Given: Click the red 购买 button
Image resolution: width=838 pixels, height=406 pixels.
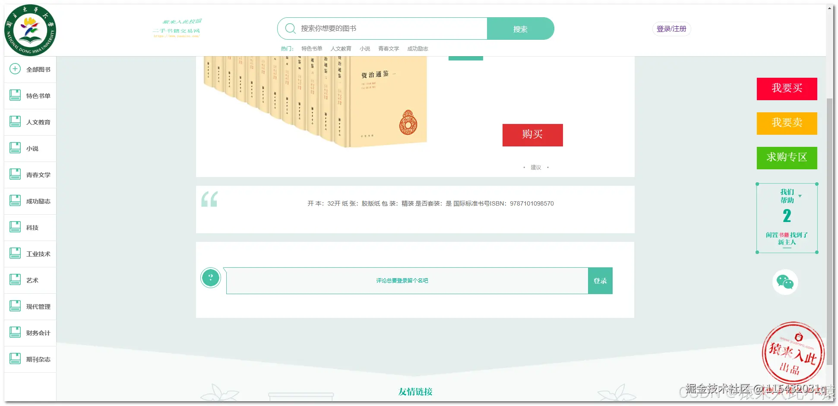Looking at the screenshot, I should pyautogui.click(x=532, y=135).
